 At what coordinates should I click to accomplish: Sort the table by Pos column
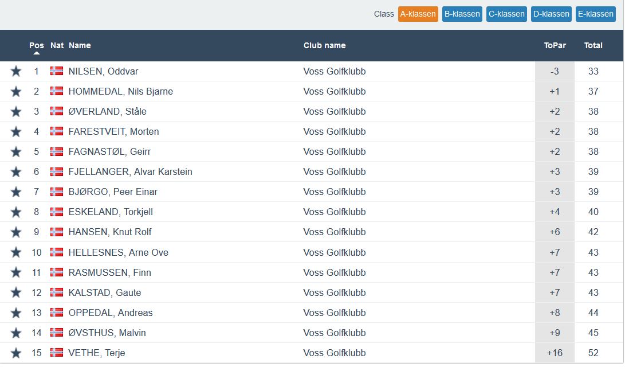click(36, 45)
